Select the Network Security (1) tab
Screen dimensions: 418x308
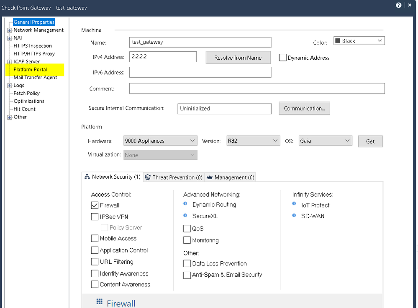(x=112, y=177)
